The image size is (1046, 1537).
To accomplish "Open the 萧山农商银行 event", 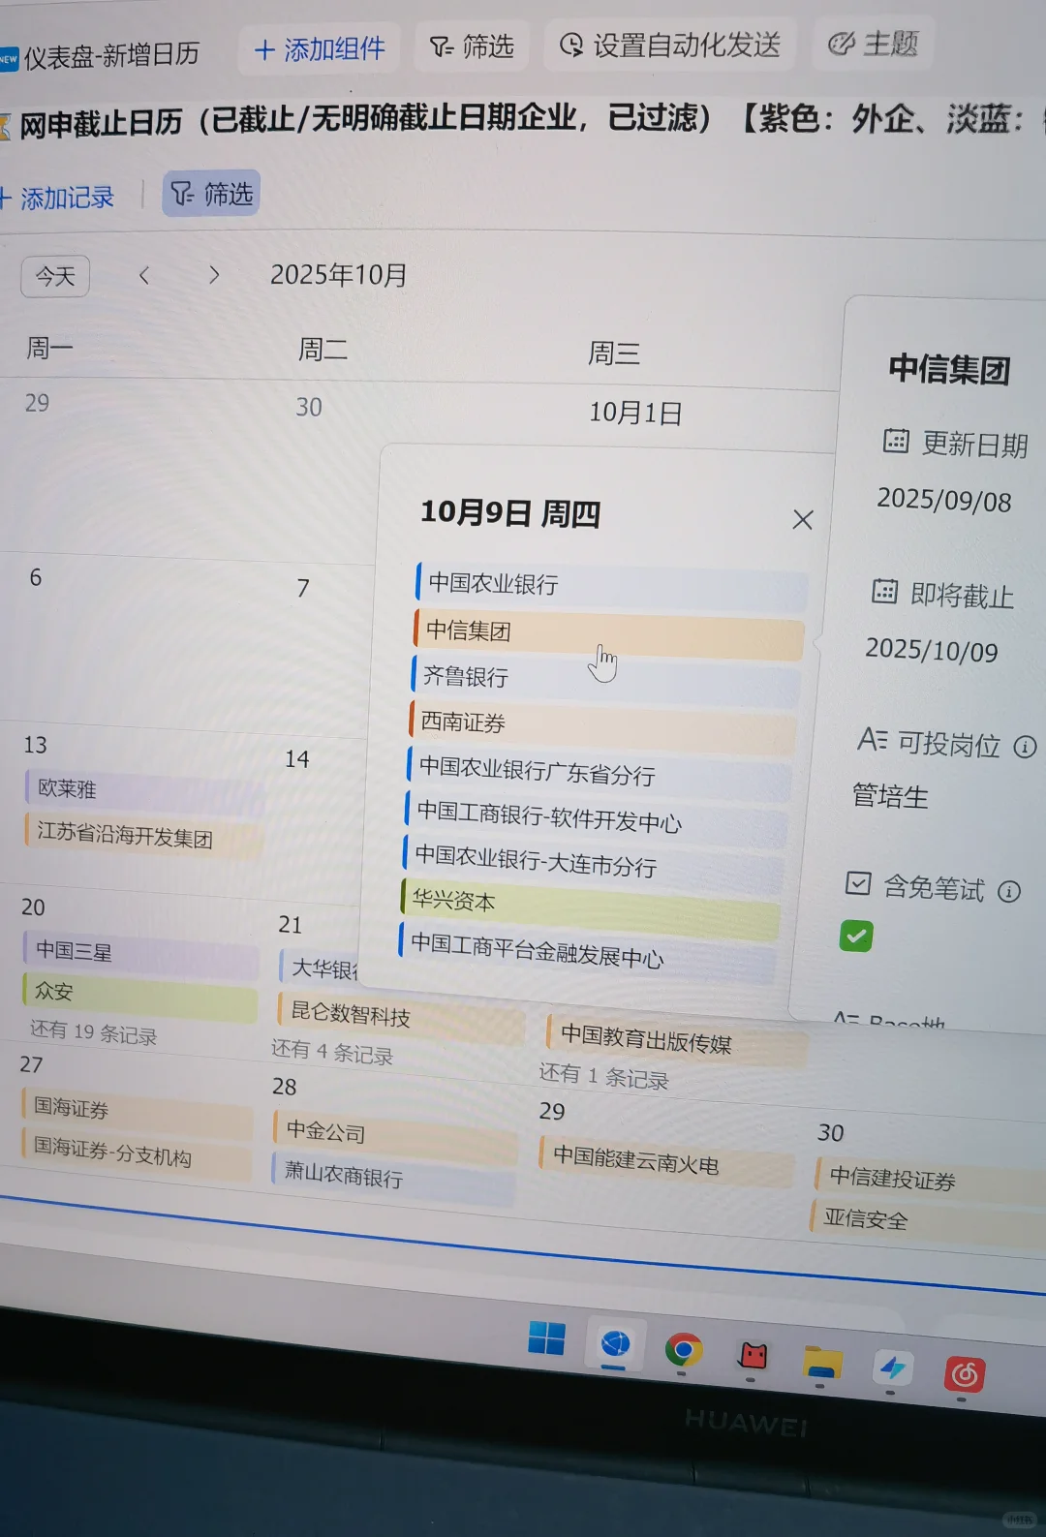I will (394, 1178).
